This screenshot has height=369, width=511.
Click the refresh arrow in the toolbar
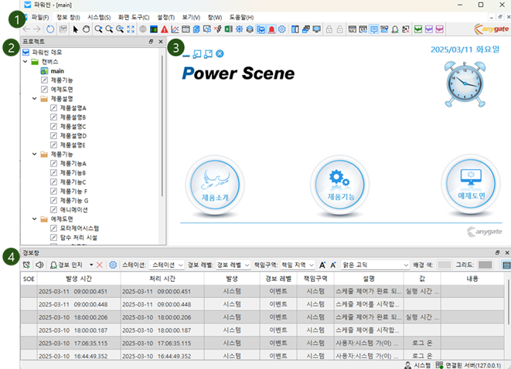51,29
